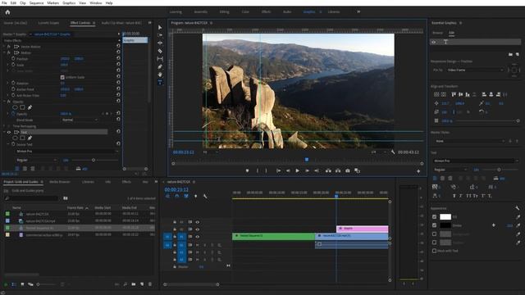The image size is (525, 295).
Task: Open Pin To Video Frame dropdown
Action: pos(475,70)
